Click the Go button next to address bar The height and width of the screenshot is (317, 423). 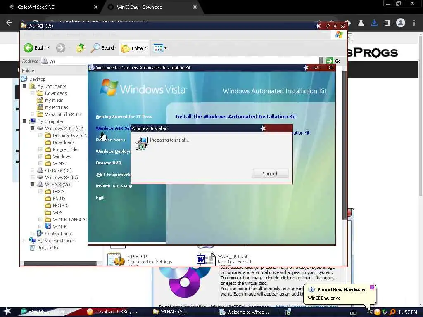click(333, 61)
